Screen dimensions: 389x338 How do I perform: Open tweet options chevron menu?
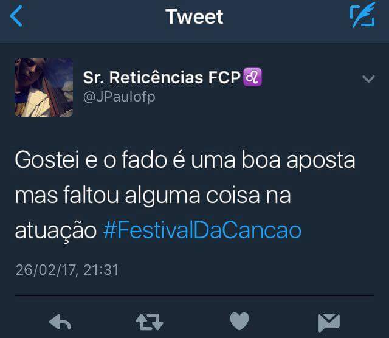[368, 79]
